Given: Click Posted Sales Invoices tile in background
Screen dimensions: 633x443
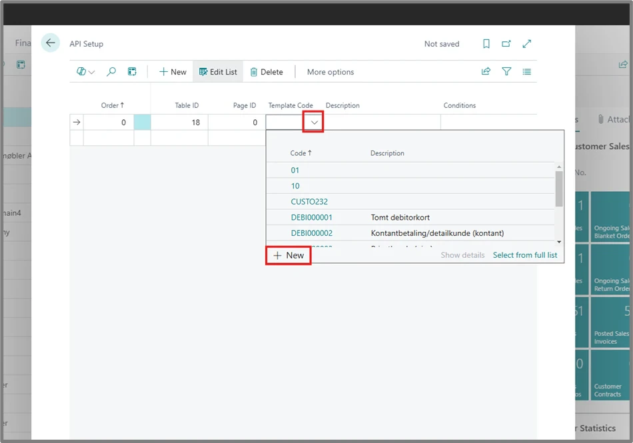Looking at the screenshot, I should tap(610, 322).
